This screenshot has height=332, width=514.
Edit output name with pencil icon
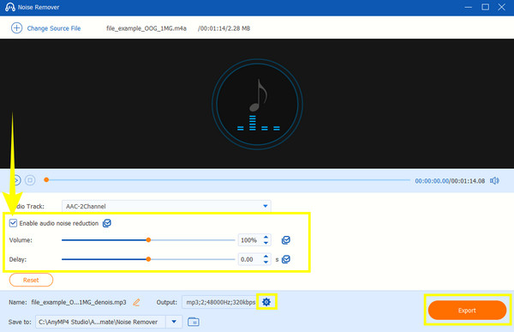(x=136, y=302)
